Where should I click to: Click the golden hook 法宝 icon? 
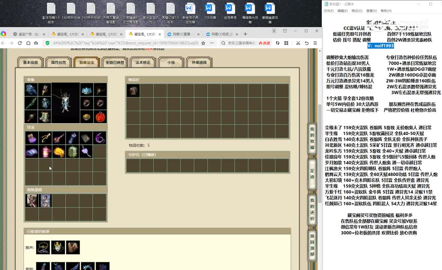point(45,138)
